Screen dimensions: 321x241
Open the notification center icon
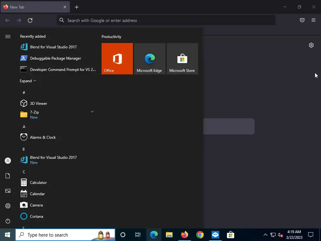[x=311, y=235]
